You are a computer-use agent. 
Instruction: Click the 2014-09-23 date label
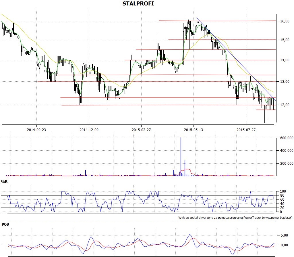pos(36,130)
